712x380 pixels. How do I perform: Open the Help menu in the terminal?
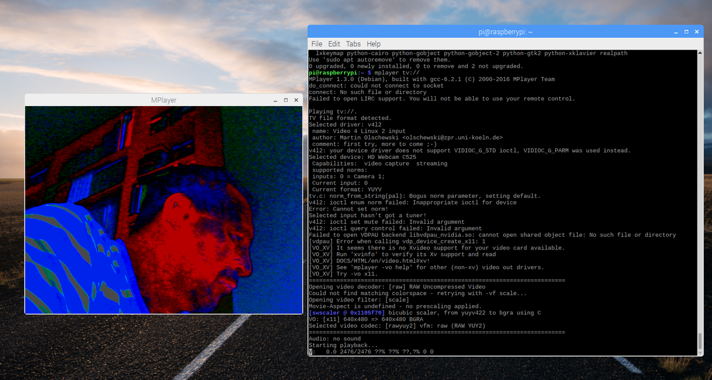tap(374, 44)
